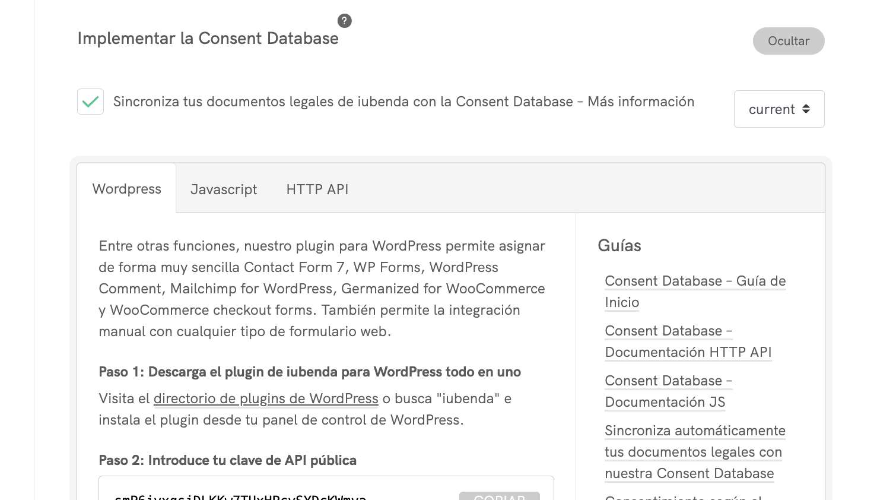Image resolution: width=877 pixels, height=500 pixels.
Task: Follow the 'directorio de plugins de WordPress' link
Action: pyautogui.click(x=266, y=398)
